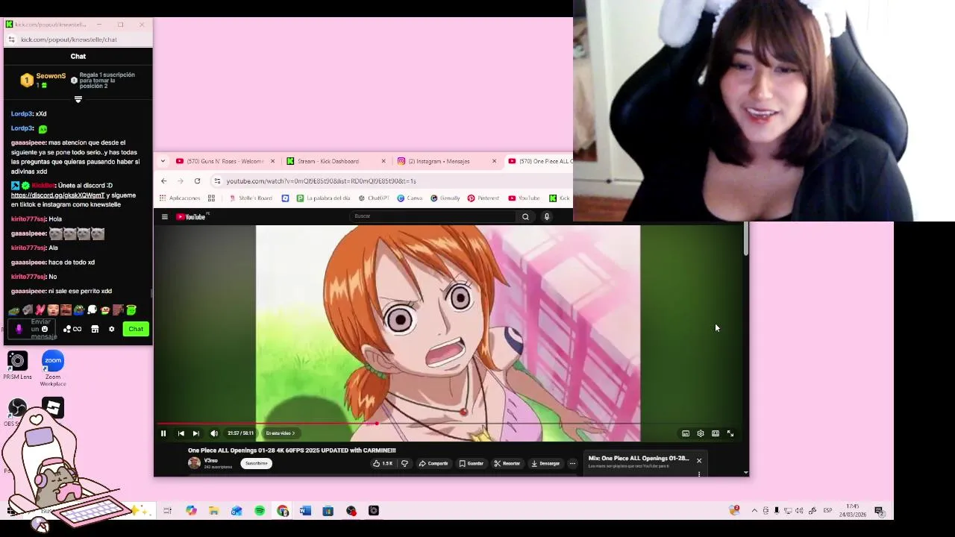Go to the YouTube home logo

click(191, 217)
